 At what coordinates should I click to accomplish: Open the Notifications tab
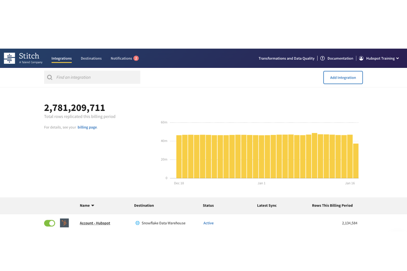(121, 58)
